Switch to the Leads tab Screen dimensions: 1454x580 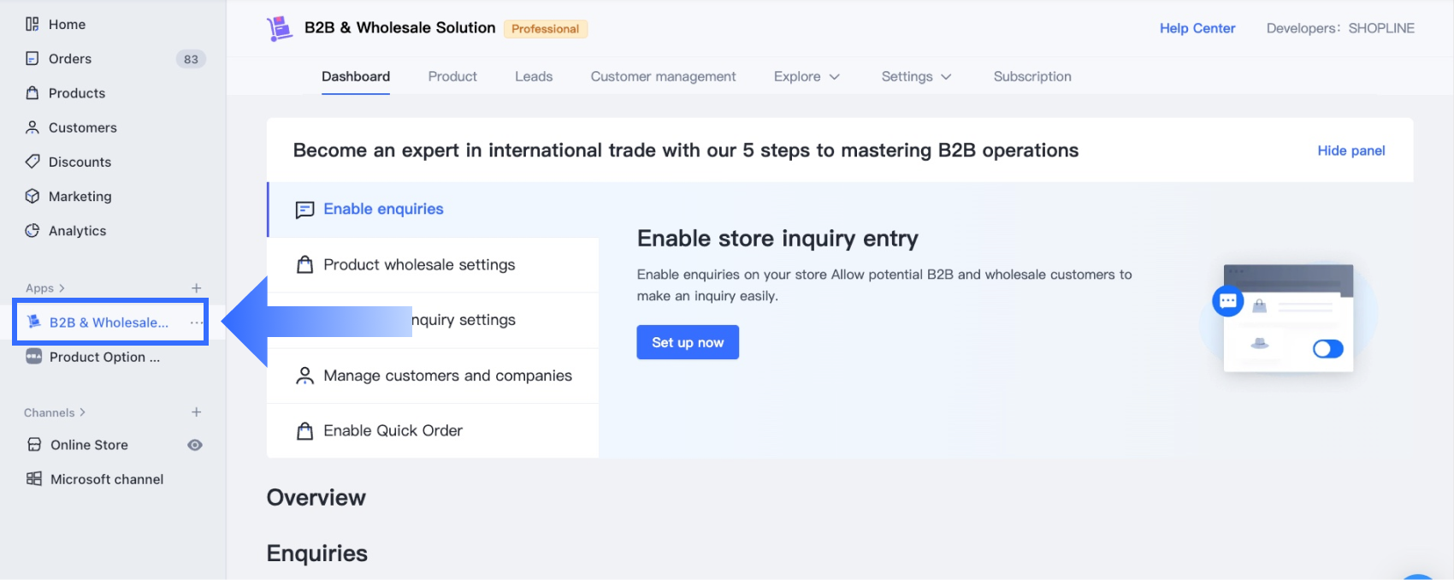[534, 77]
